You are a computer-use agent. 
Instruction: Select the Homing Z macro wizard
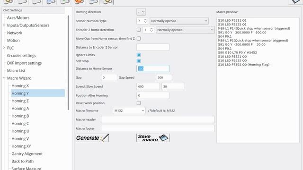[x=20, y=101]
